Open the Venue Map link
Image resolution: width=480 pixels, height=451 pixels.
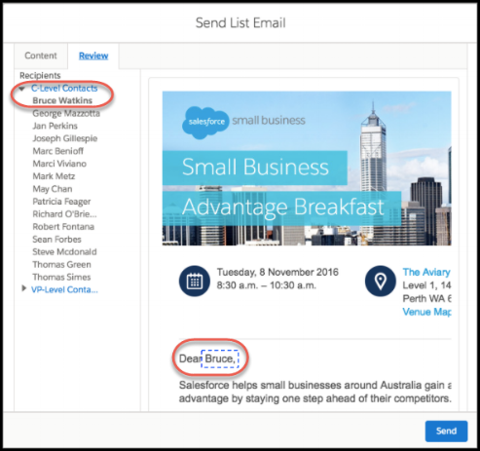426,312
